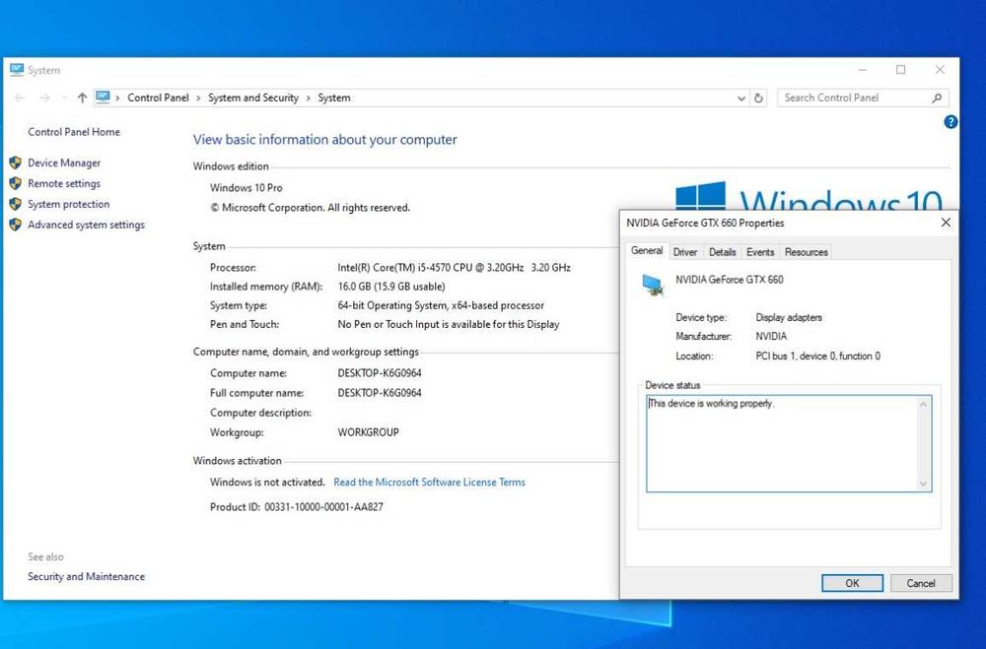Click Control Panel in breadcrumb
Screen dimensions: 986x649
158,98
